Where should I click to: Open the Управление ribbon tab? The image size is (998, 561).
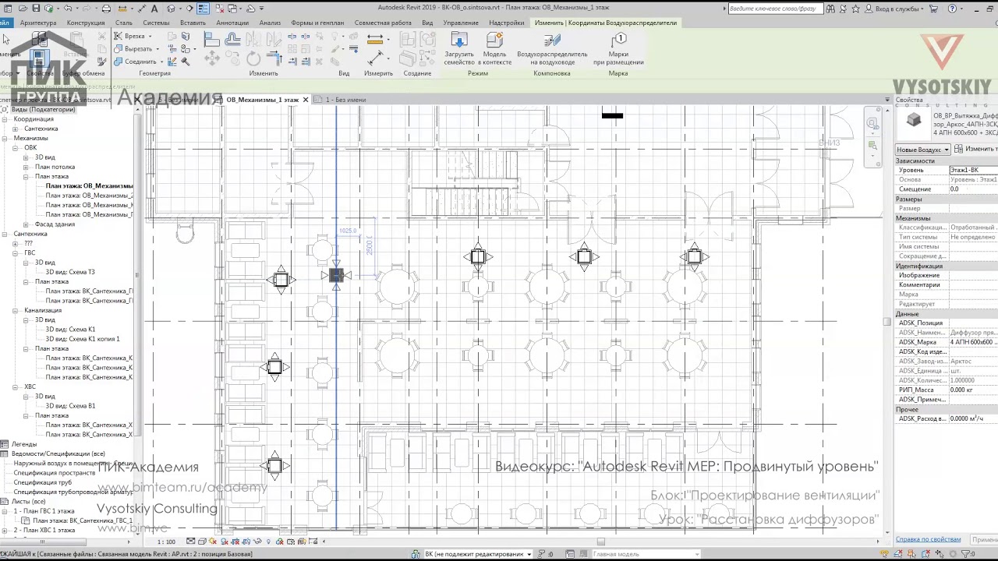click(461, 23)
